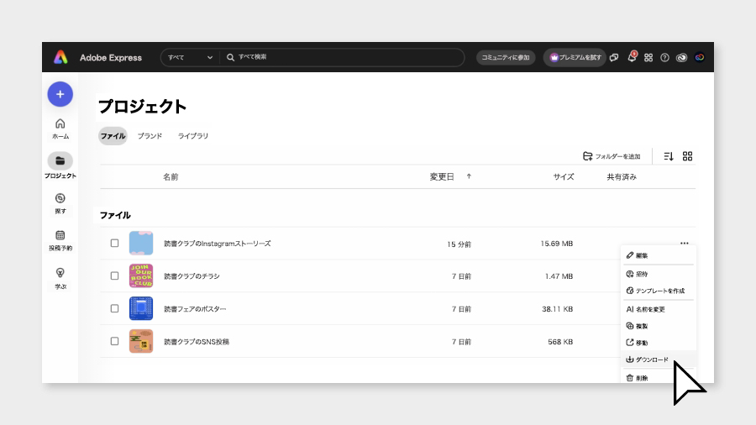Check the 読書クラブのチラシ checkbox
Image resolution: width=756 pixels, height=425 pixels.
pos(114,275)
